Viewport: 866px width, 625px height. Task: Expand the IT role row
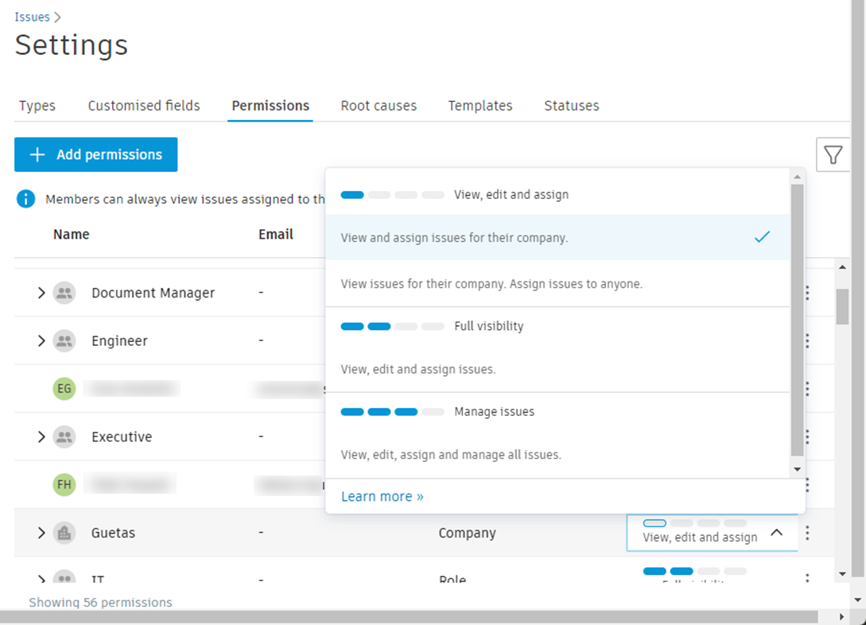(x=41, y=579)
